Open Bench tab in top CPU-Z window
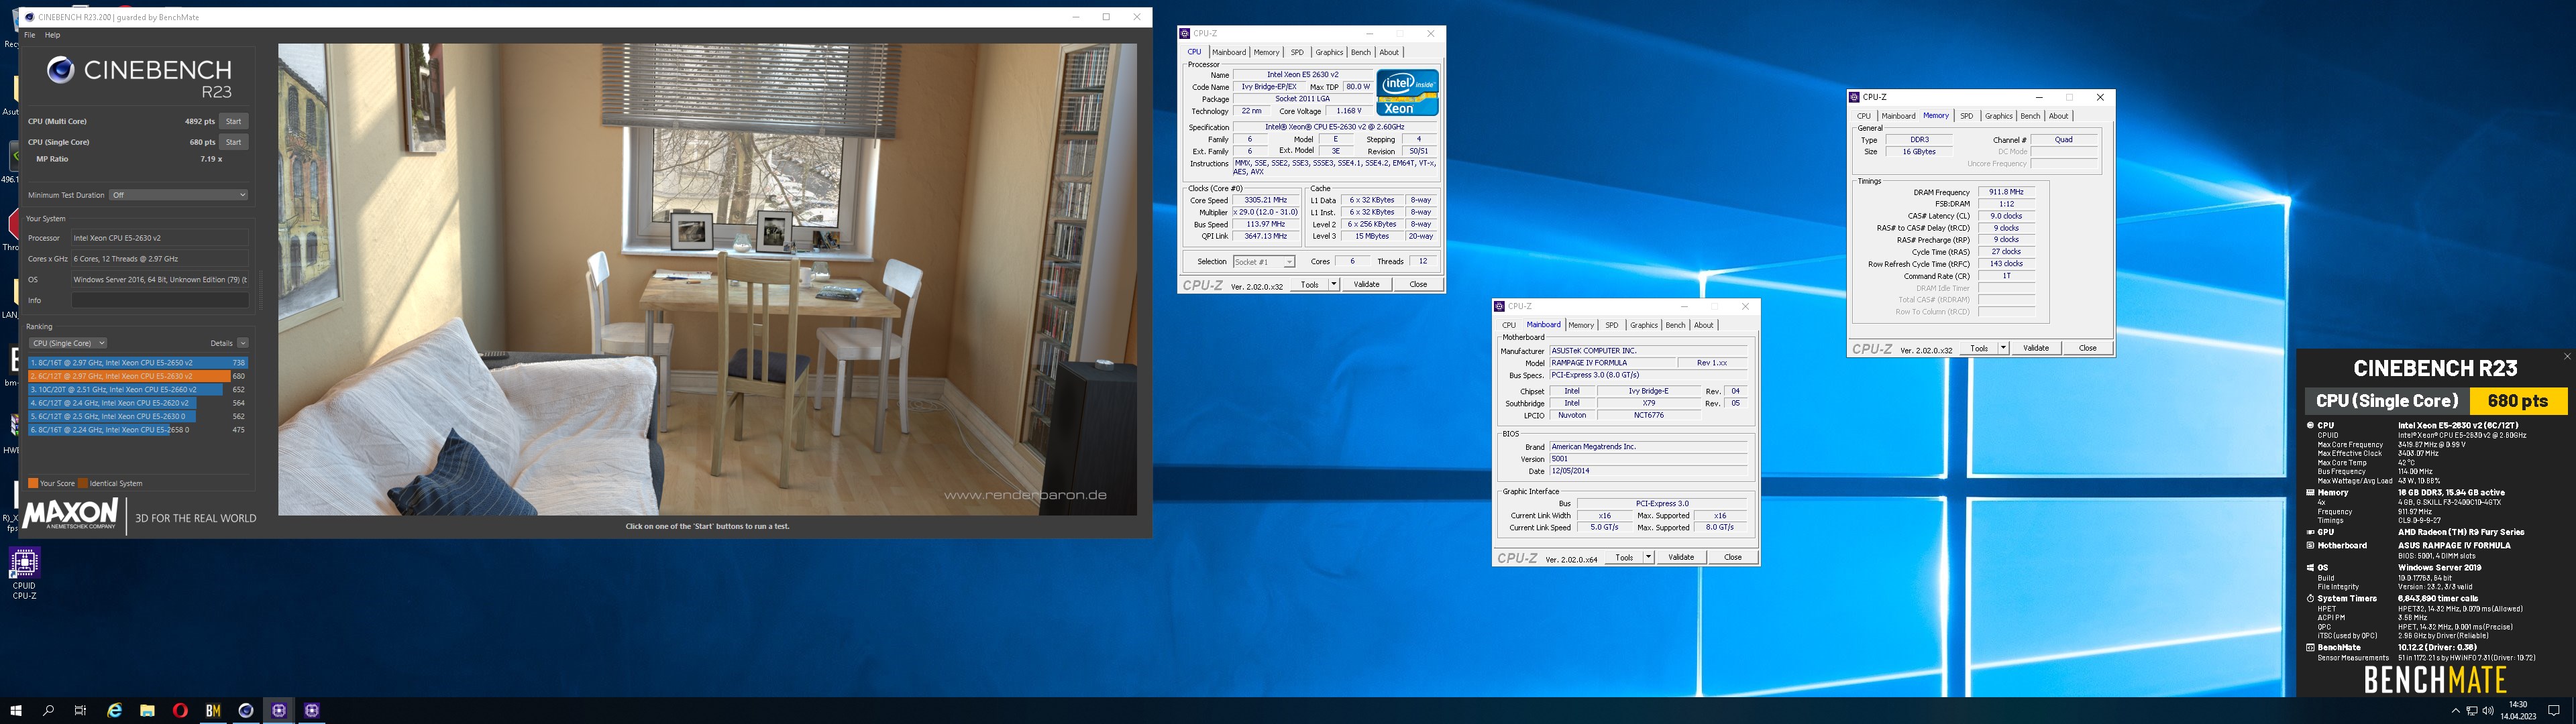Screen dimensions: 2576x724 coord(1360,52)
